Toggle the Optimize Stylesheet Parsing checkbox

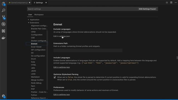tap(55, 77)
